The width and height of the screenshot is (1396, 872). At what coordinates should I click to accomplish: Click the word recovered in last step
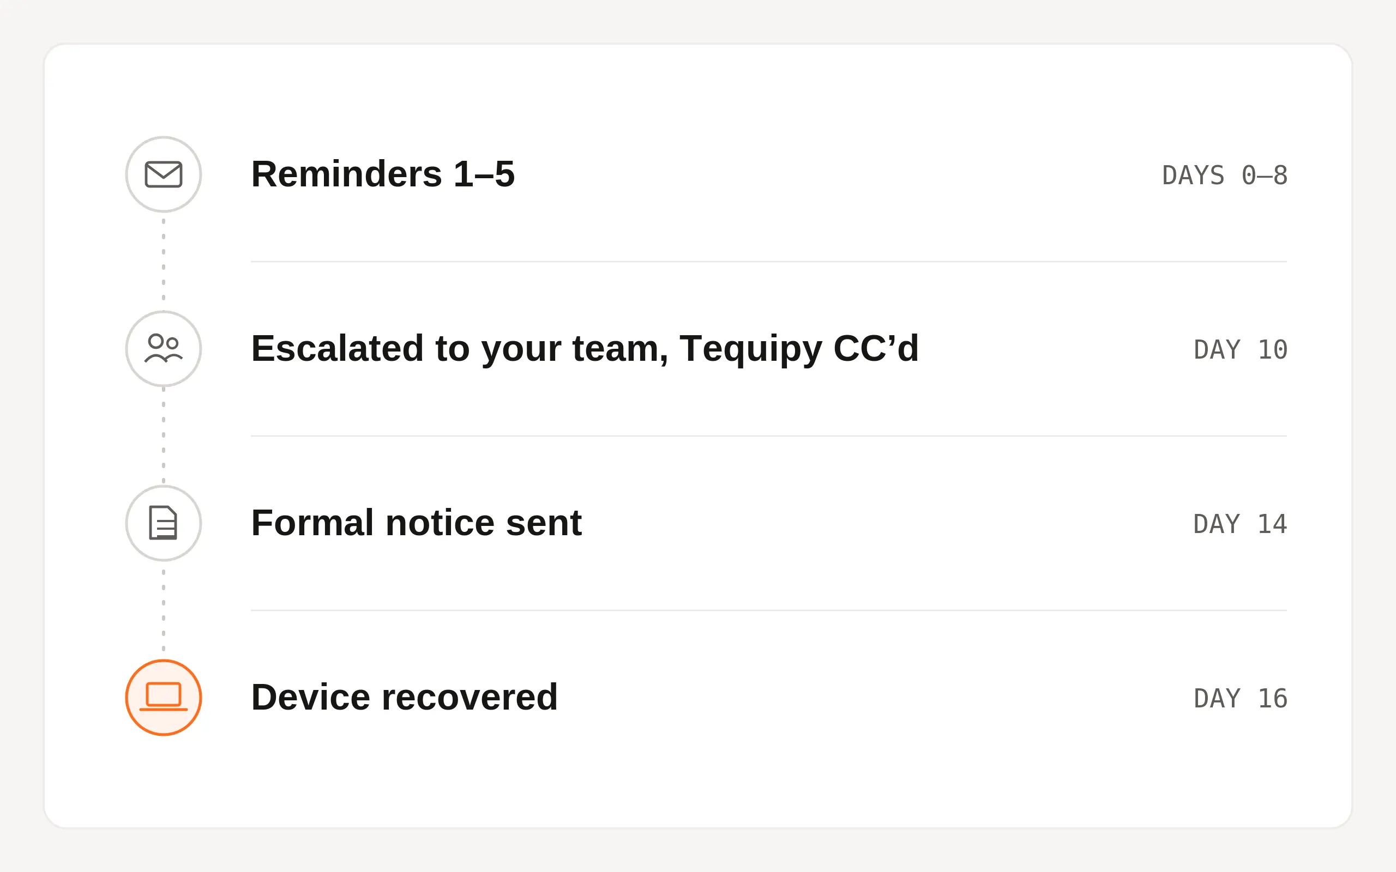(470, 697)
